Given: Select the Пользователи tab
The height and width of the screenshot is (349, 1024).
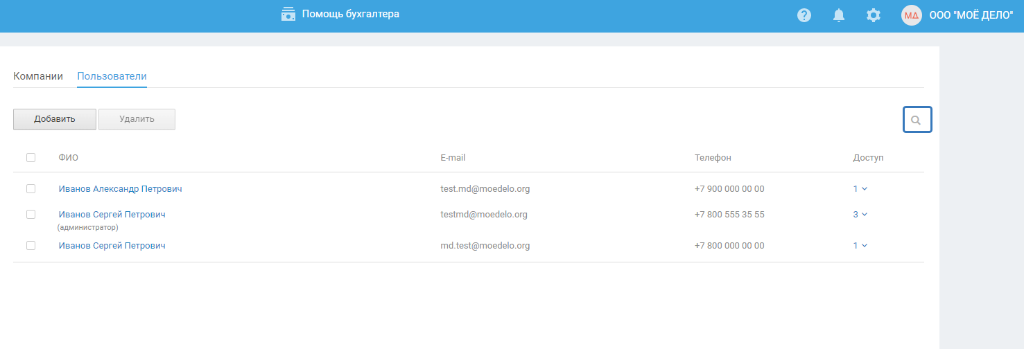Looking at the screenshot, I should 112,76.
